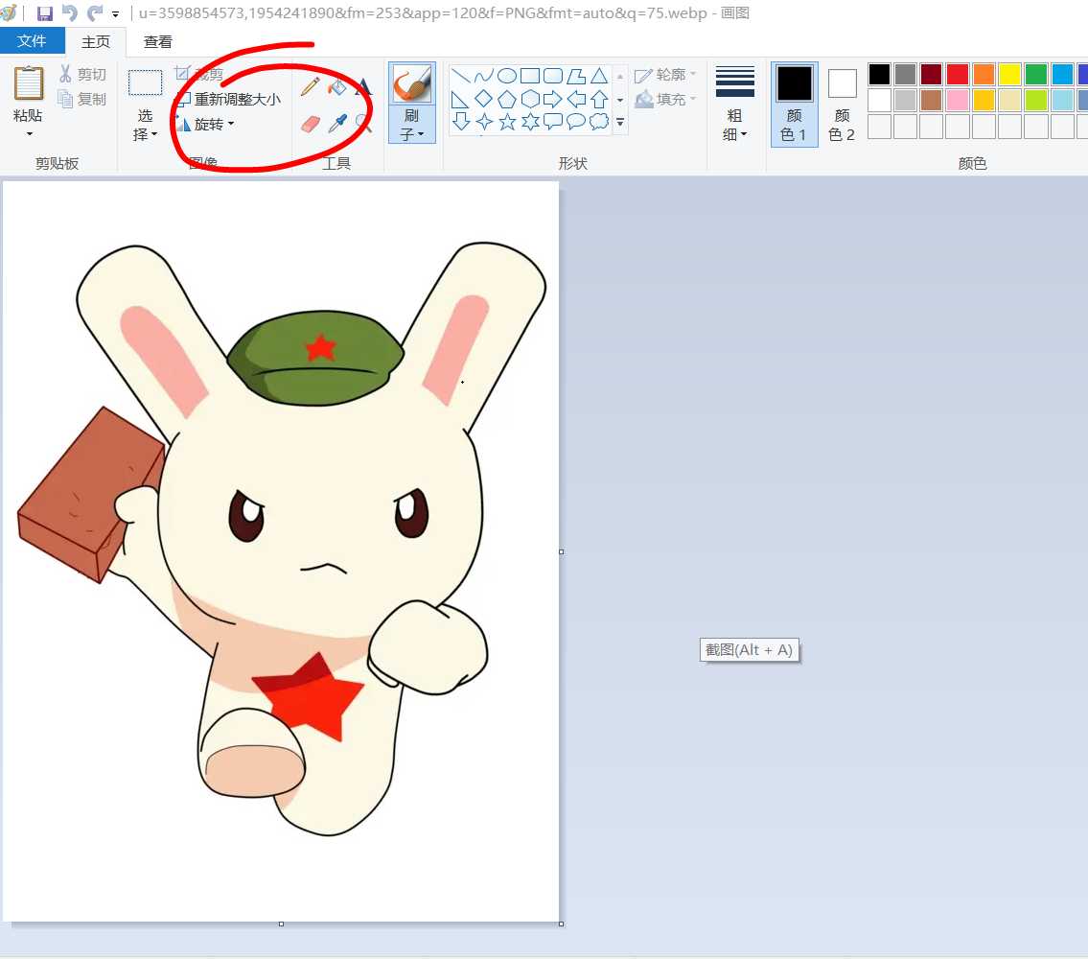Screen dimensions: 1088x959
Task: Open the 粗细 line thickness dropdown
Action: click(x=735, y=125)
